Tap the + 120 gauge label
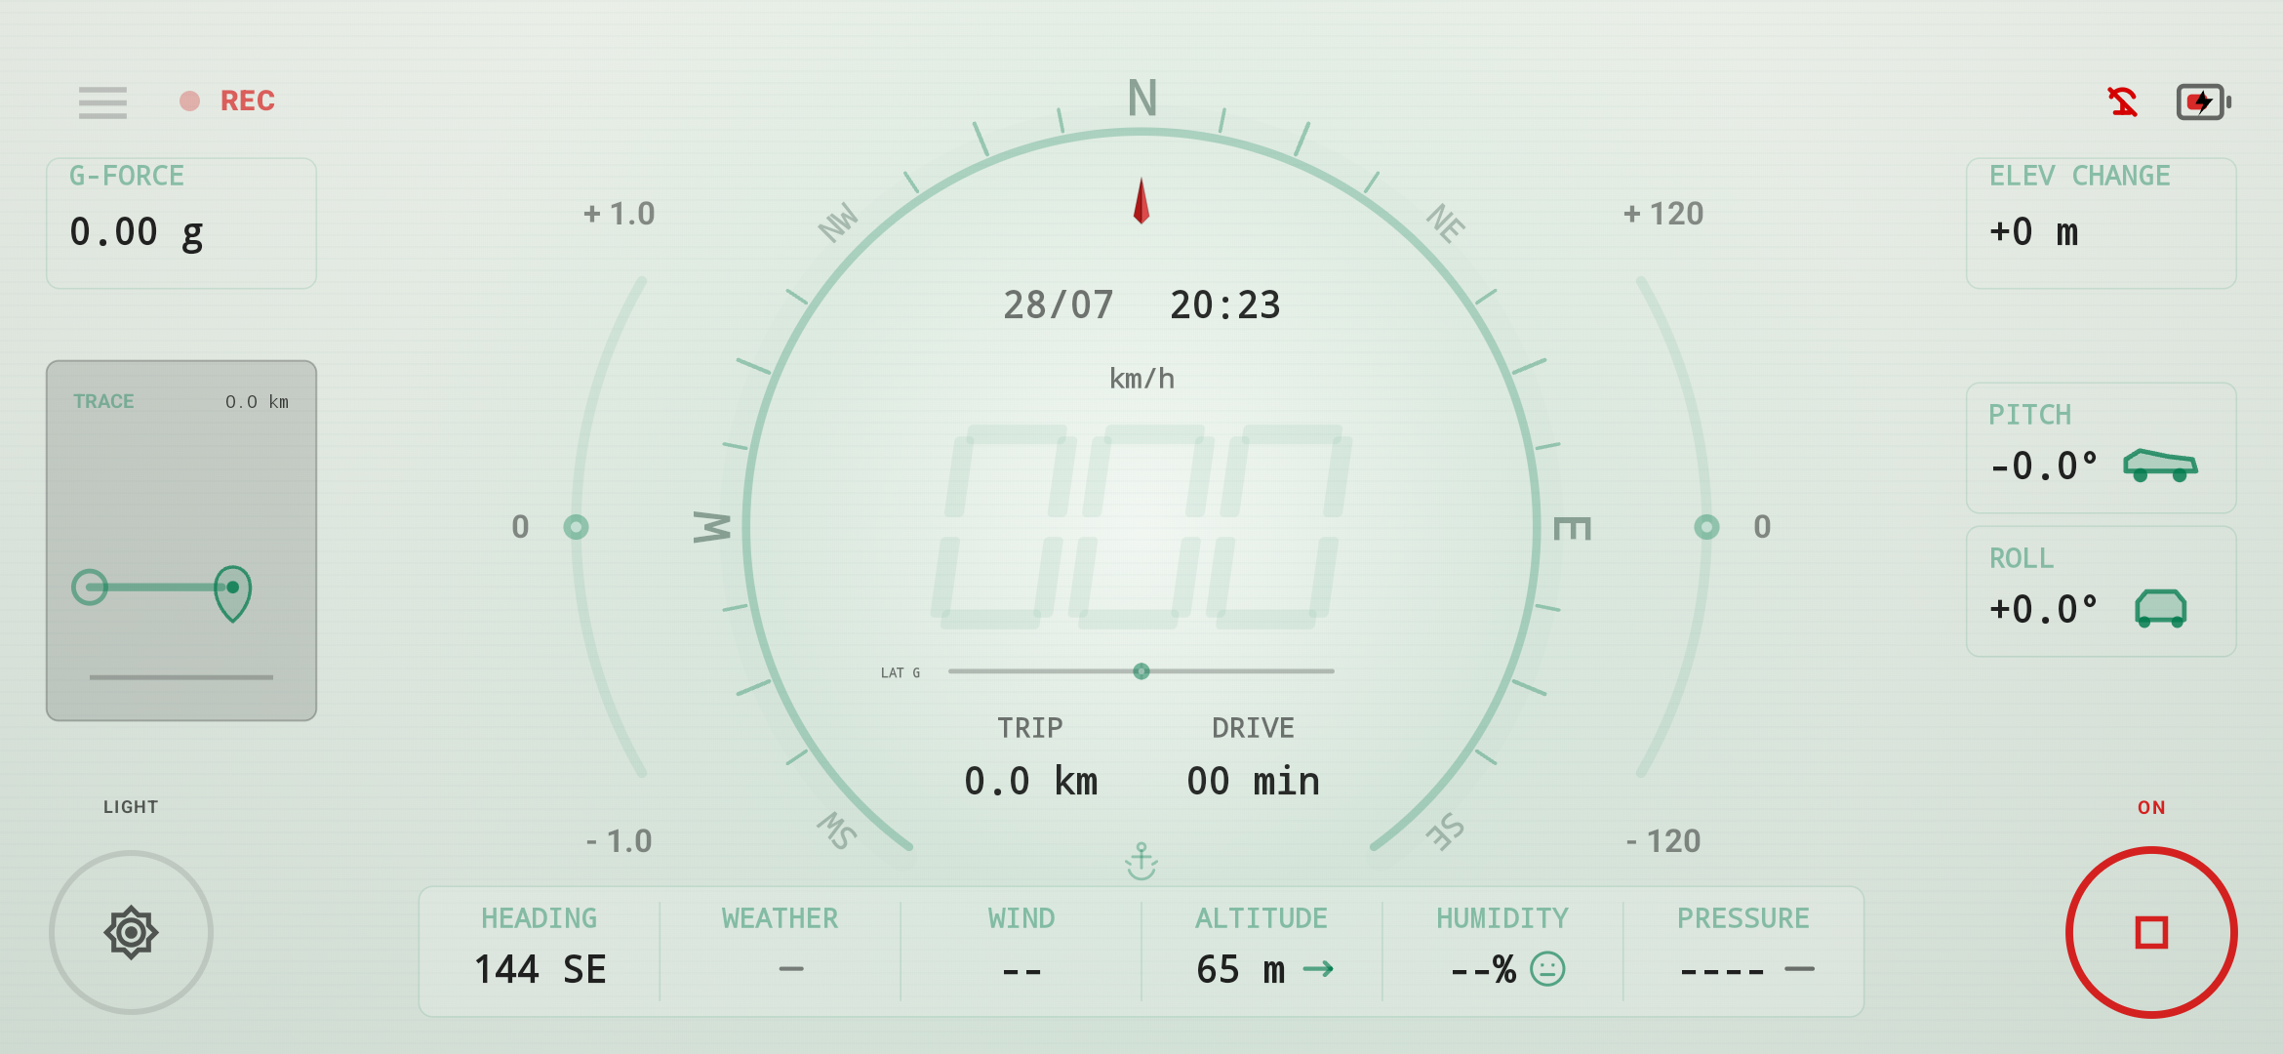This screenshot has height=1054, width=2283. pos(1663,214)
